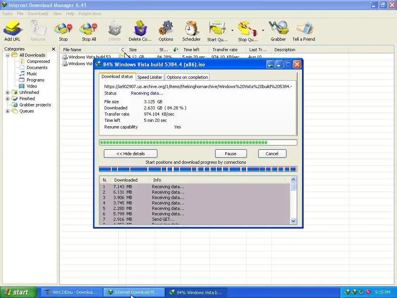Open the File menu
Image resolution: width=397 pixels, height=298 pixels.
coord(20,14)
